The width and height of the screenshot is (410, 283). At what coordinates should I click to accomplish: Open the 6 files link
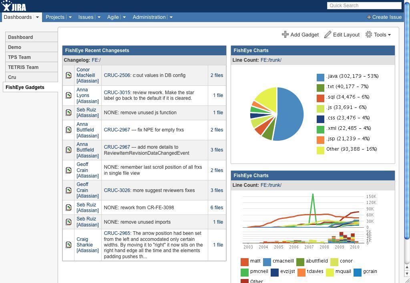pos(217,208)
